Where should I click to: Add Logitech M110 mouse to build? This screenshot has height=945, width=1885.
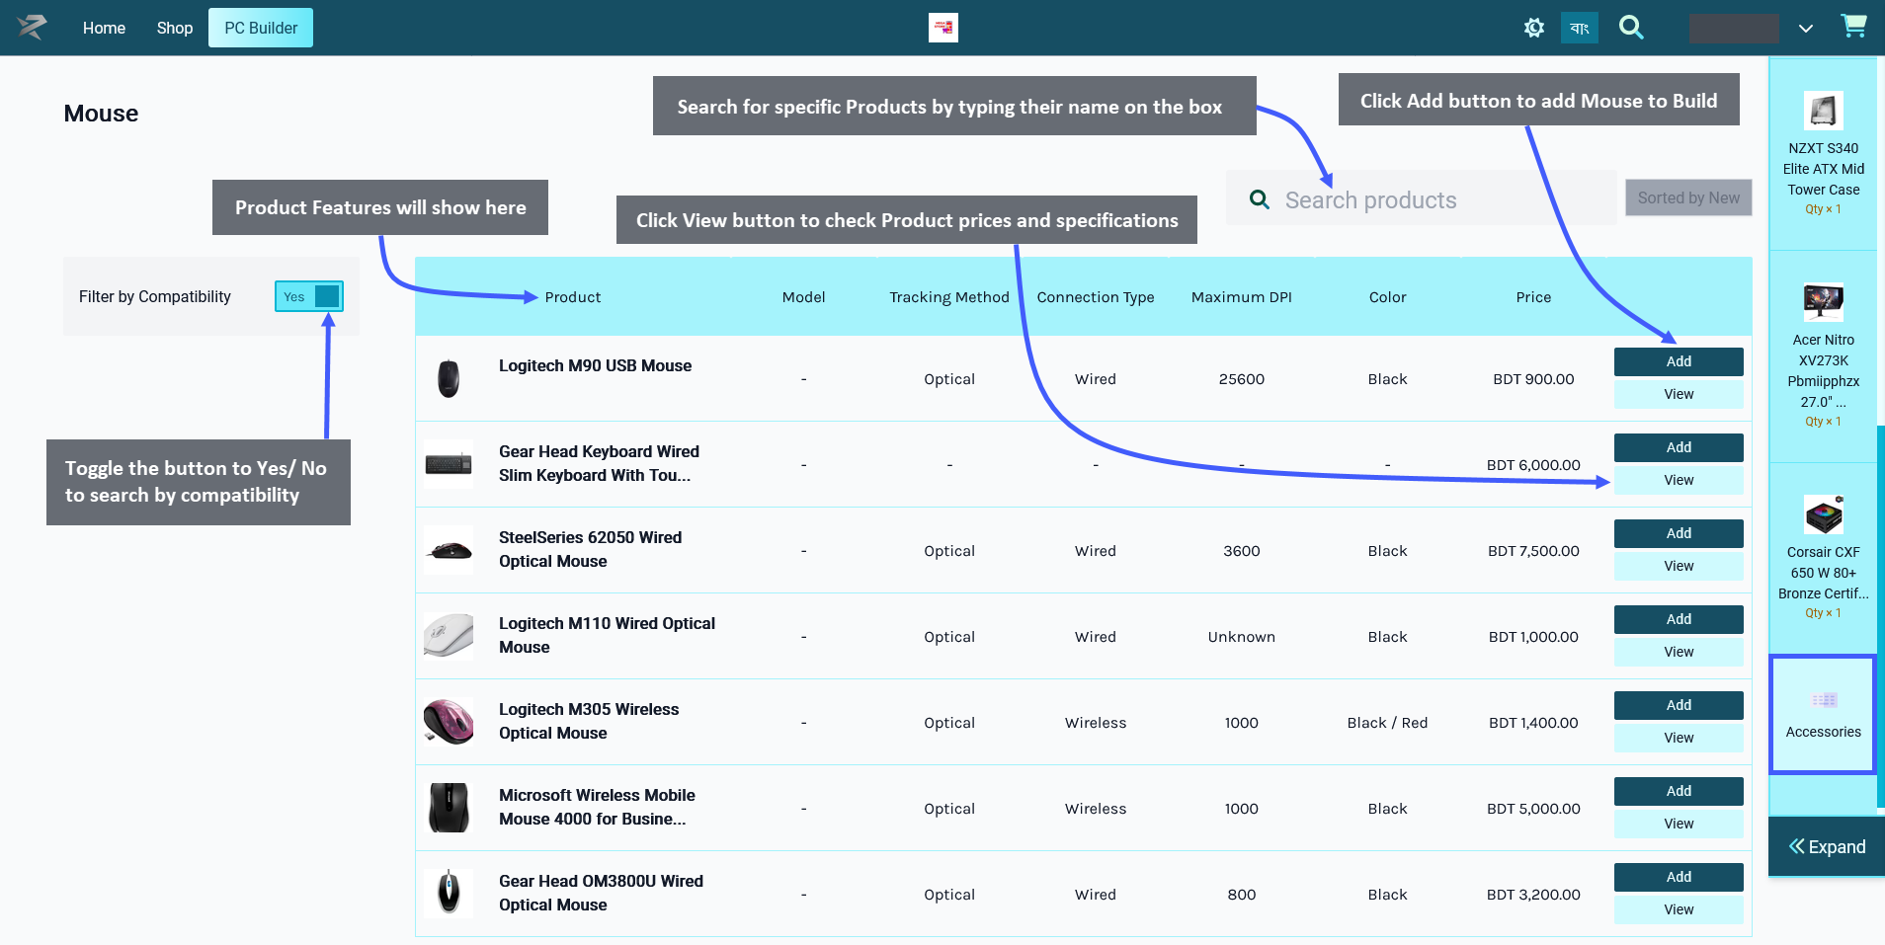(x=1679, y=619)
